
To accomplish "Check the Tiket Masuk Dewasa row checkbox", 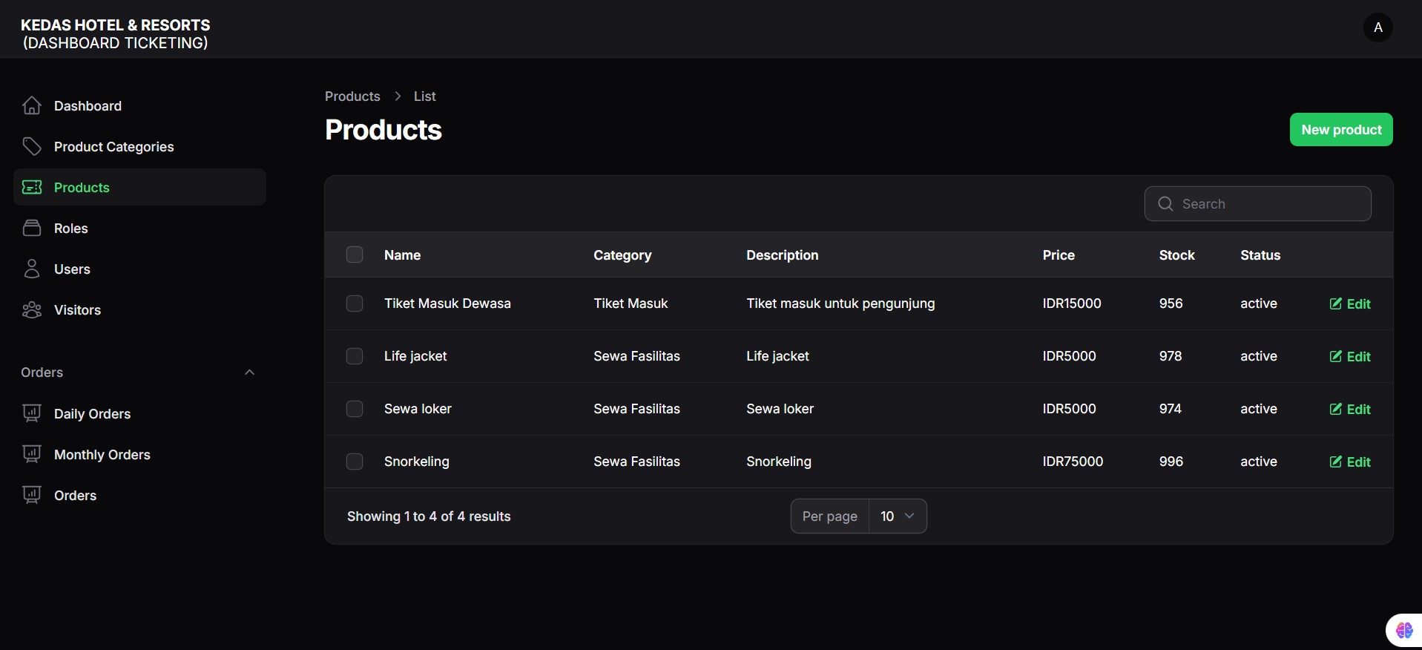I will click(355, 303).
